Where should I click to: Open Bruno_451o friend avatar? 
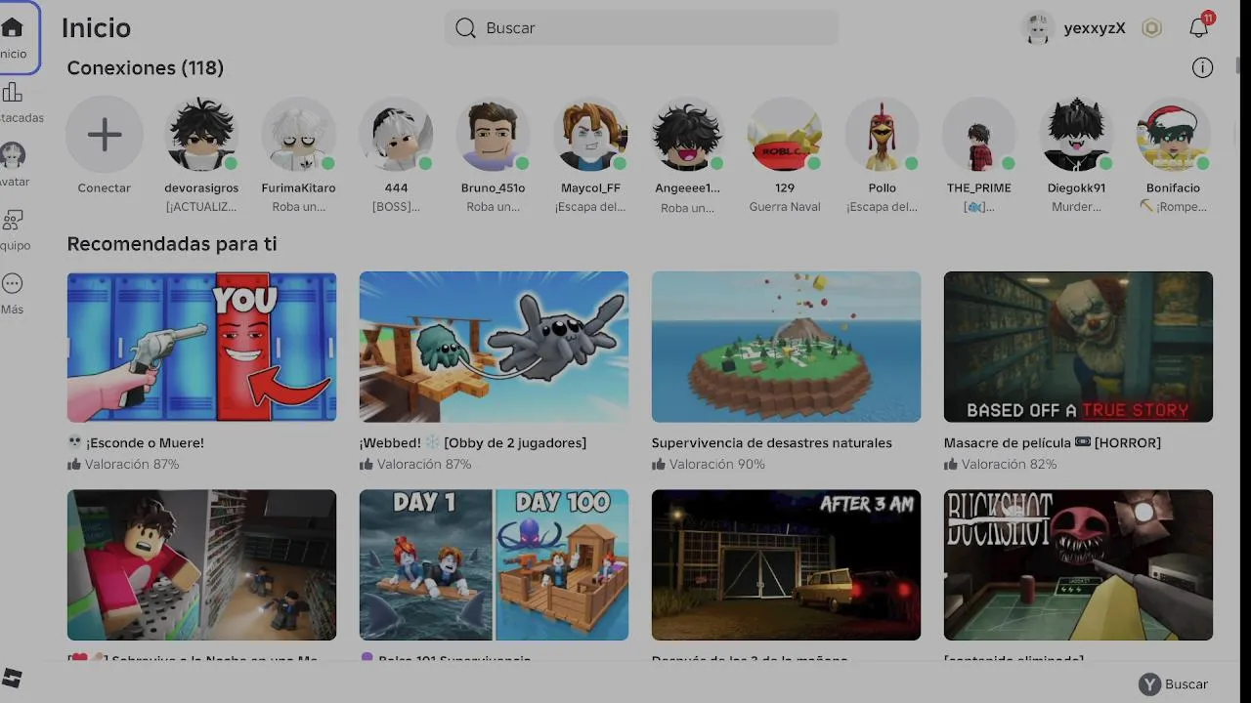[493, 135]
